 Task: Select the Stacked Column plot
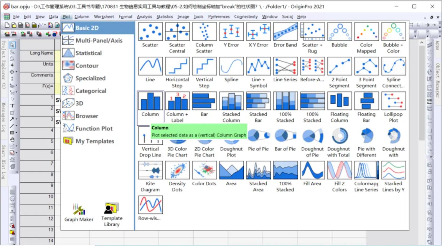[231, 101]
